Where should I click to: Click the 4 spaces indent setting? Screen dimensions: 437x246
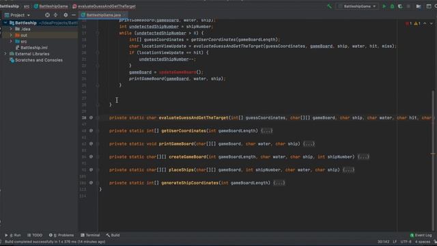pos(423,241)
